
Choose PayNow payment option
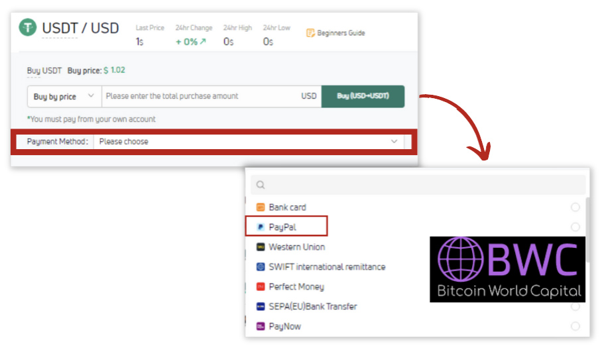click(x=284, y=327)
